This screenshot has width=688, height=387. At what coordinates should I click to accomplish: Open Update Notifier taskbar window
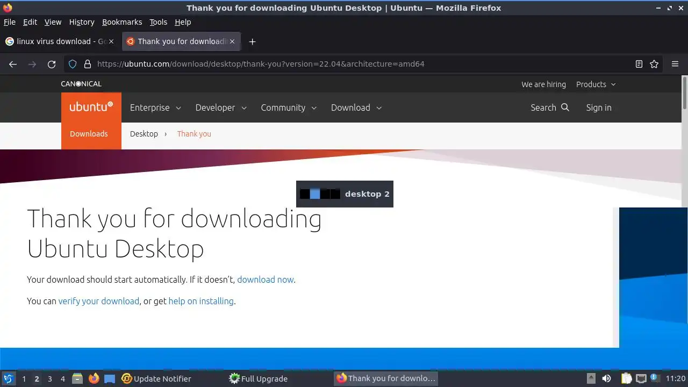pyautogui.click(x=156, y=378)
